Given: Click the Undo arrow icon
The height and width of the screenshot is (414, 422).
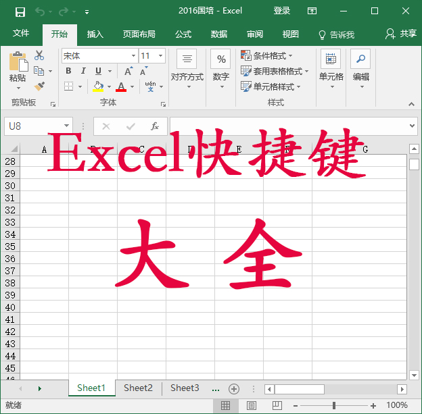Looking at the screenshot, I should [x=39, y=11].
